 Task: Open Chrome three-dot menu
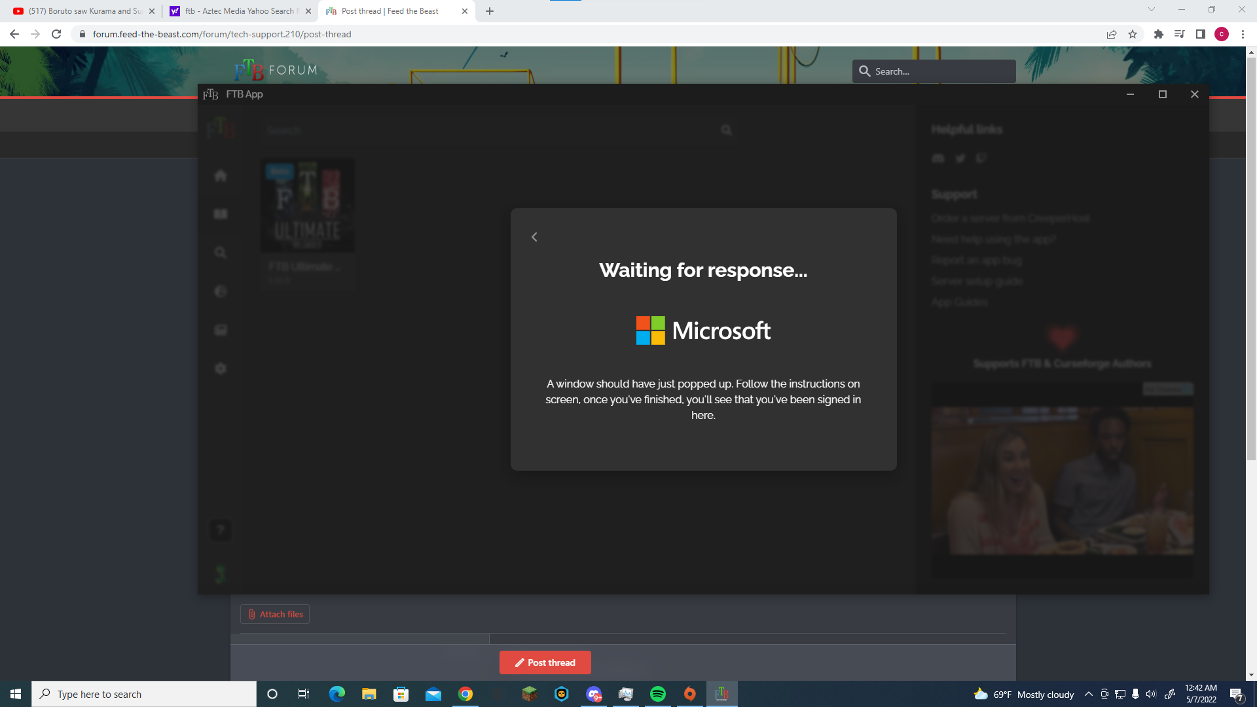point(1243,34)
